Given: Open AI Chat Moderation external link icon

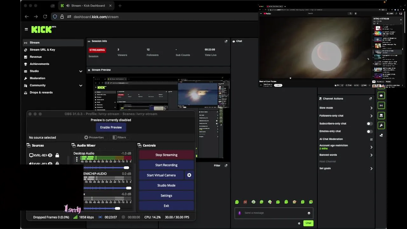Looking at the screenshot, I should click(x=371, y=139).
